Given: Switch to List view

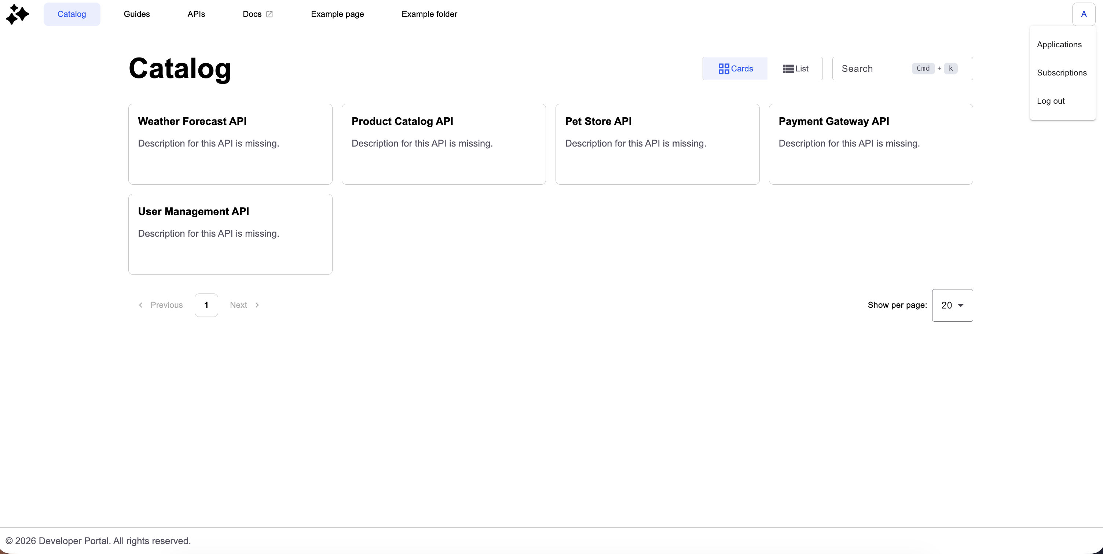Looking at the screenshot, I should (796, 69).
